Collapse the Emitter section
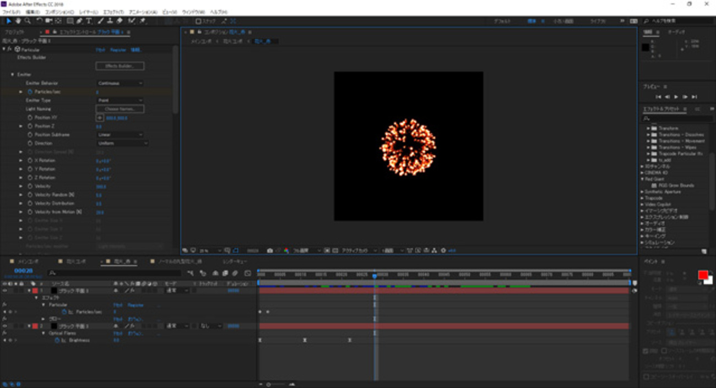 click(x=13, y=74)
